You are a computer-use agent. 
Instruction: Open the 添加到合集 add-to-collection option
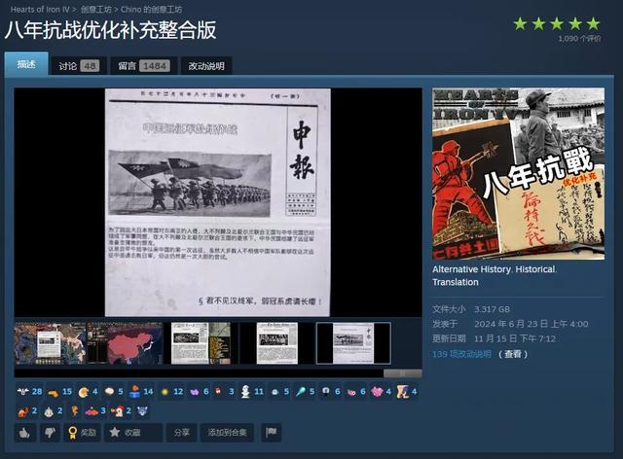(x=226, y=432)
